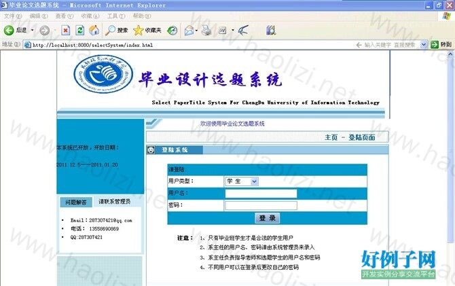
Task: Click the Stop loading icon
Action: [x=66, y=31]
